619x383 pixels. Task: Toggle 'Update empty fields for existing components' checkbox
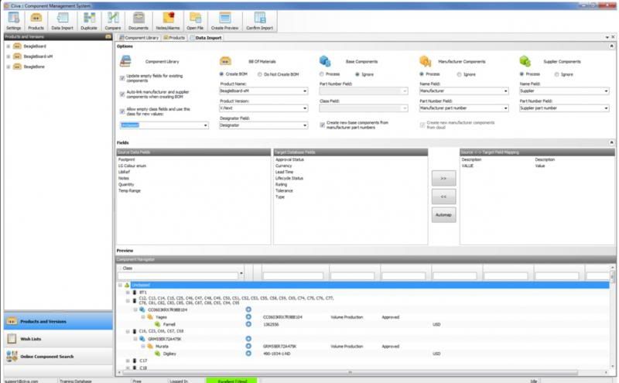pos(122,78)
